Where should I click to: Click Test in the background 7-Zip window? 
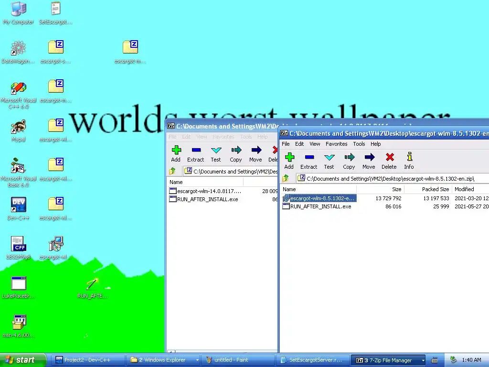tap(215, 154)
